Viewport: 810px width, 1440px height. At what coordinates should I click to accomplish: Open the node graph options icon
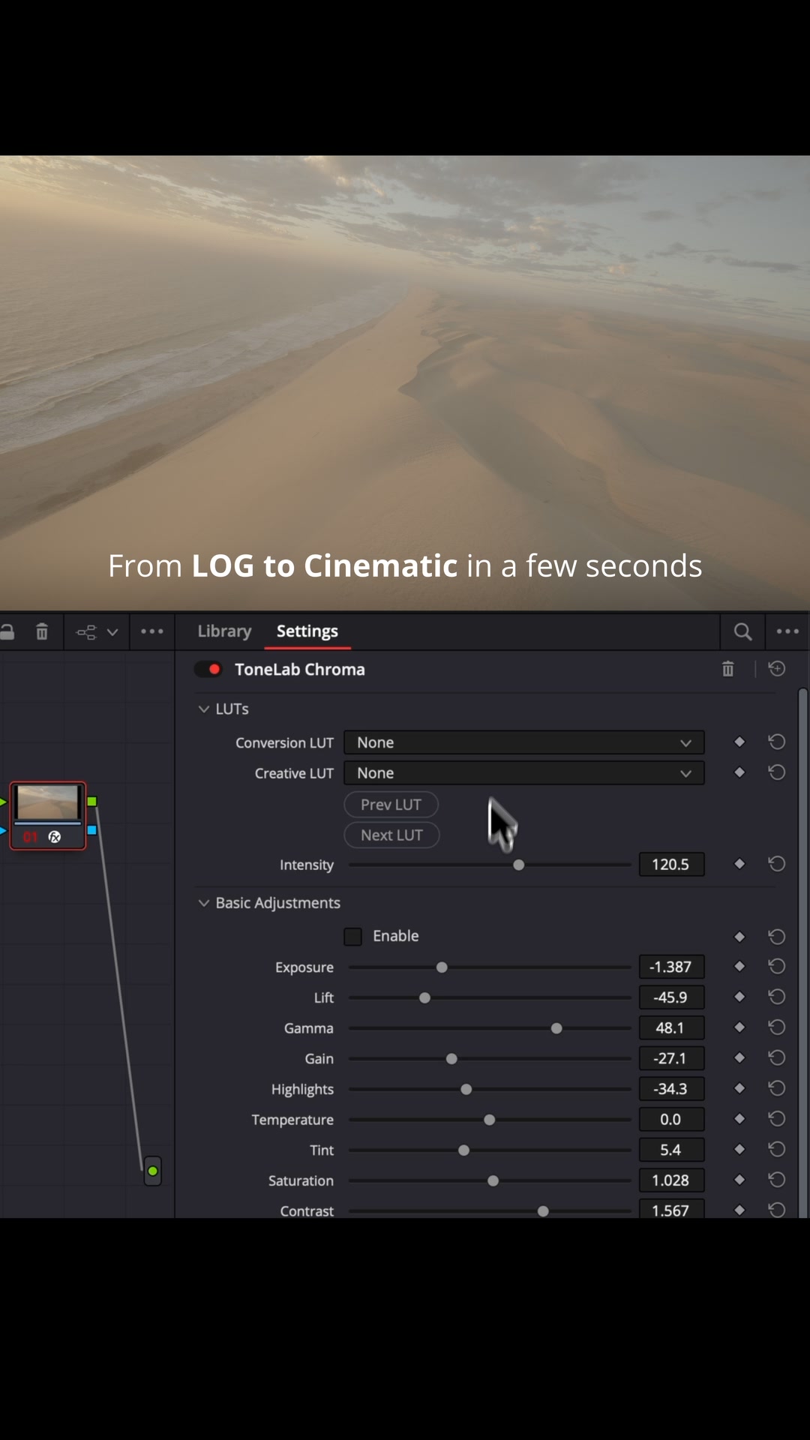86,632
